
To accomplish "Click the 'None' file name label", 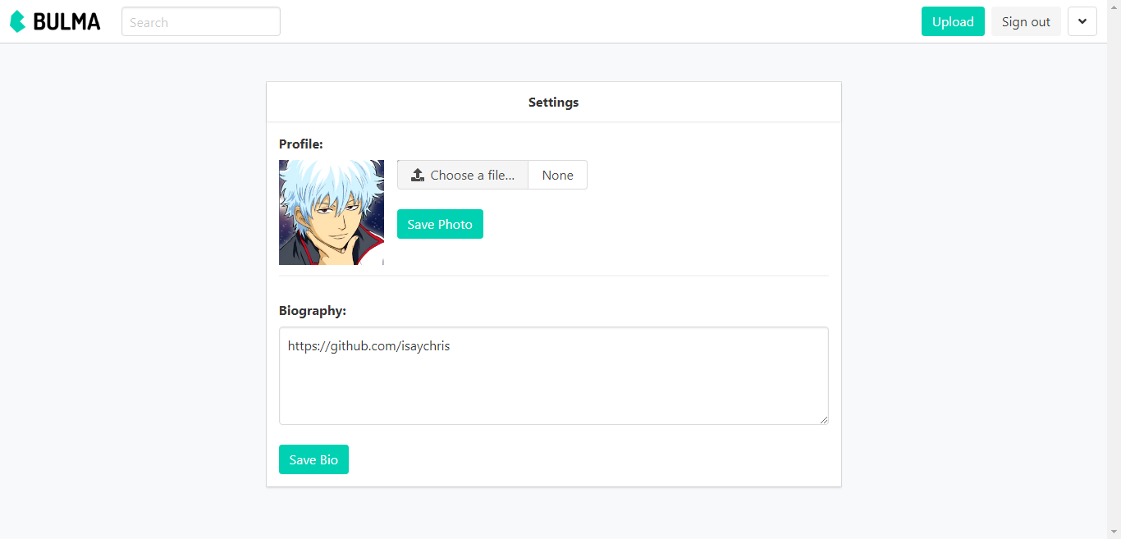I will 558,175.
